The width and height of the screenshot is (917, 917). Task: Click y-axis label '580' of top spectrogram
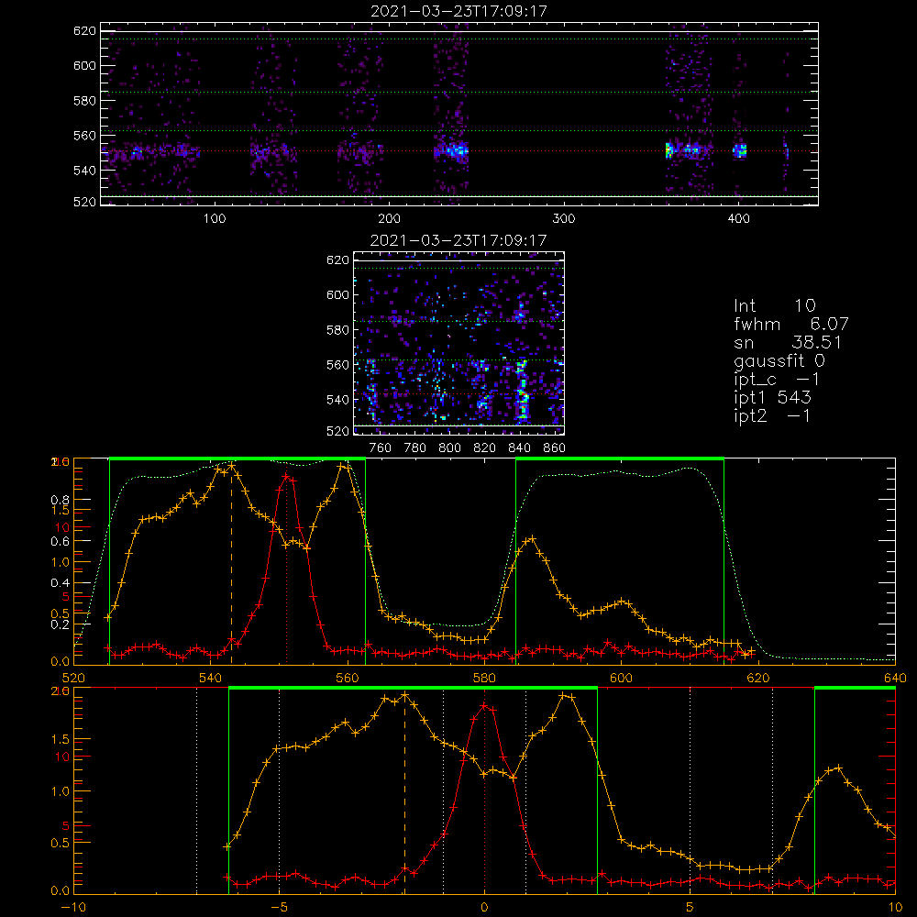84,101
